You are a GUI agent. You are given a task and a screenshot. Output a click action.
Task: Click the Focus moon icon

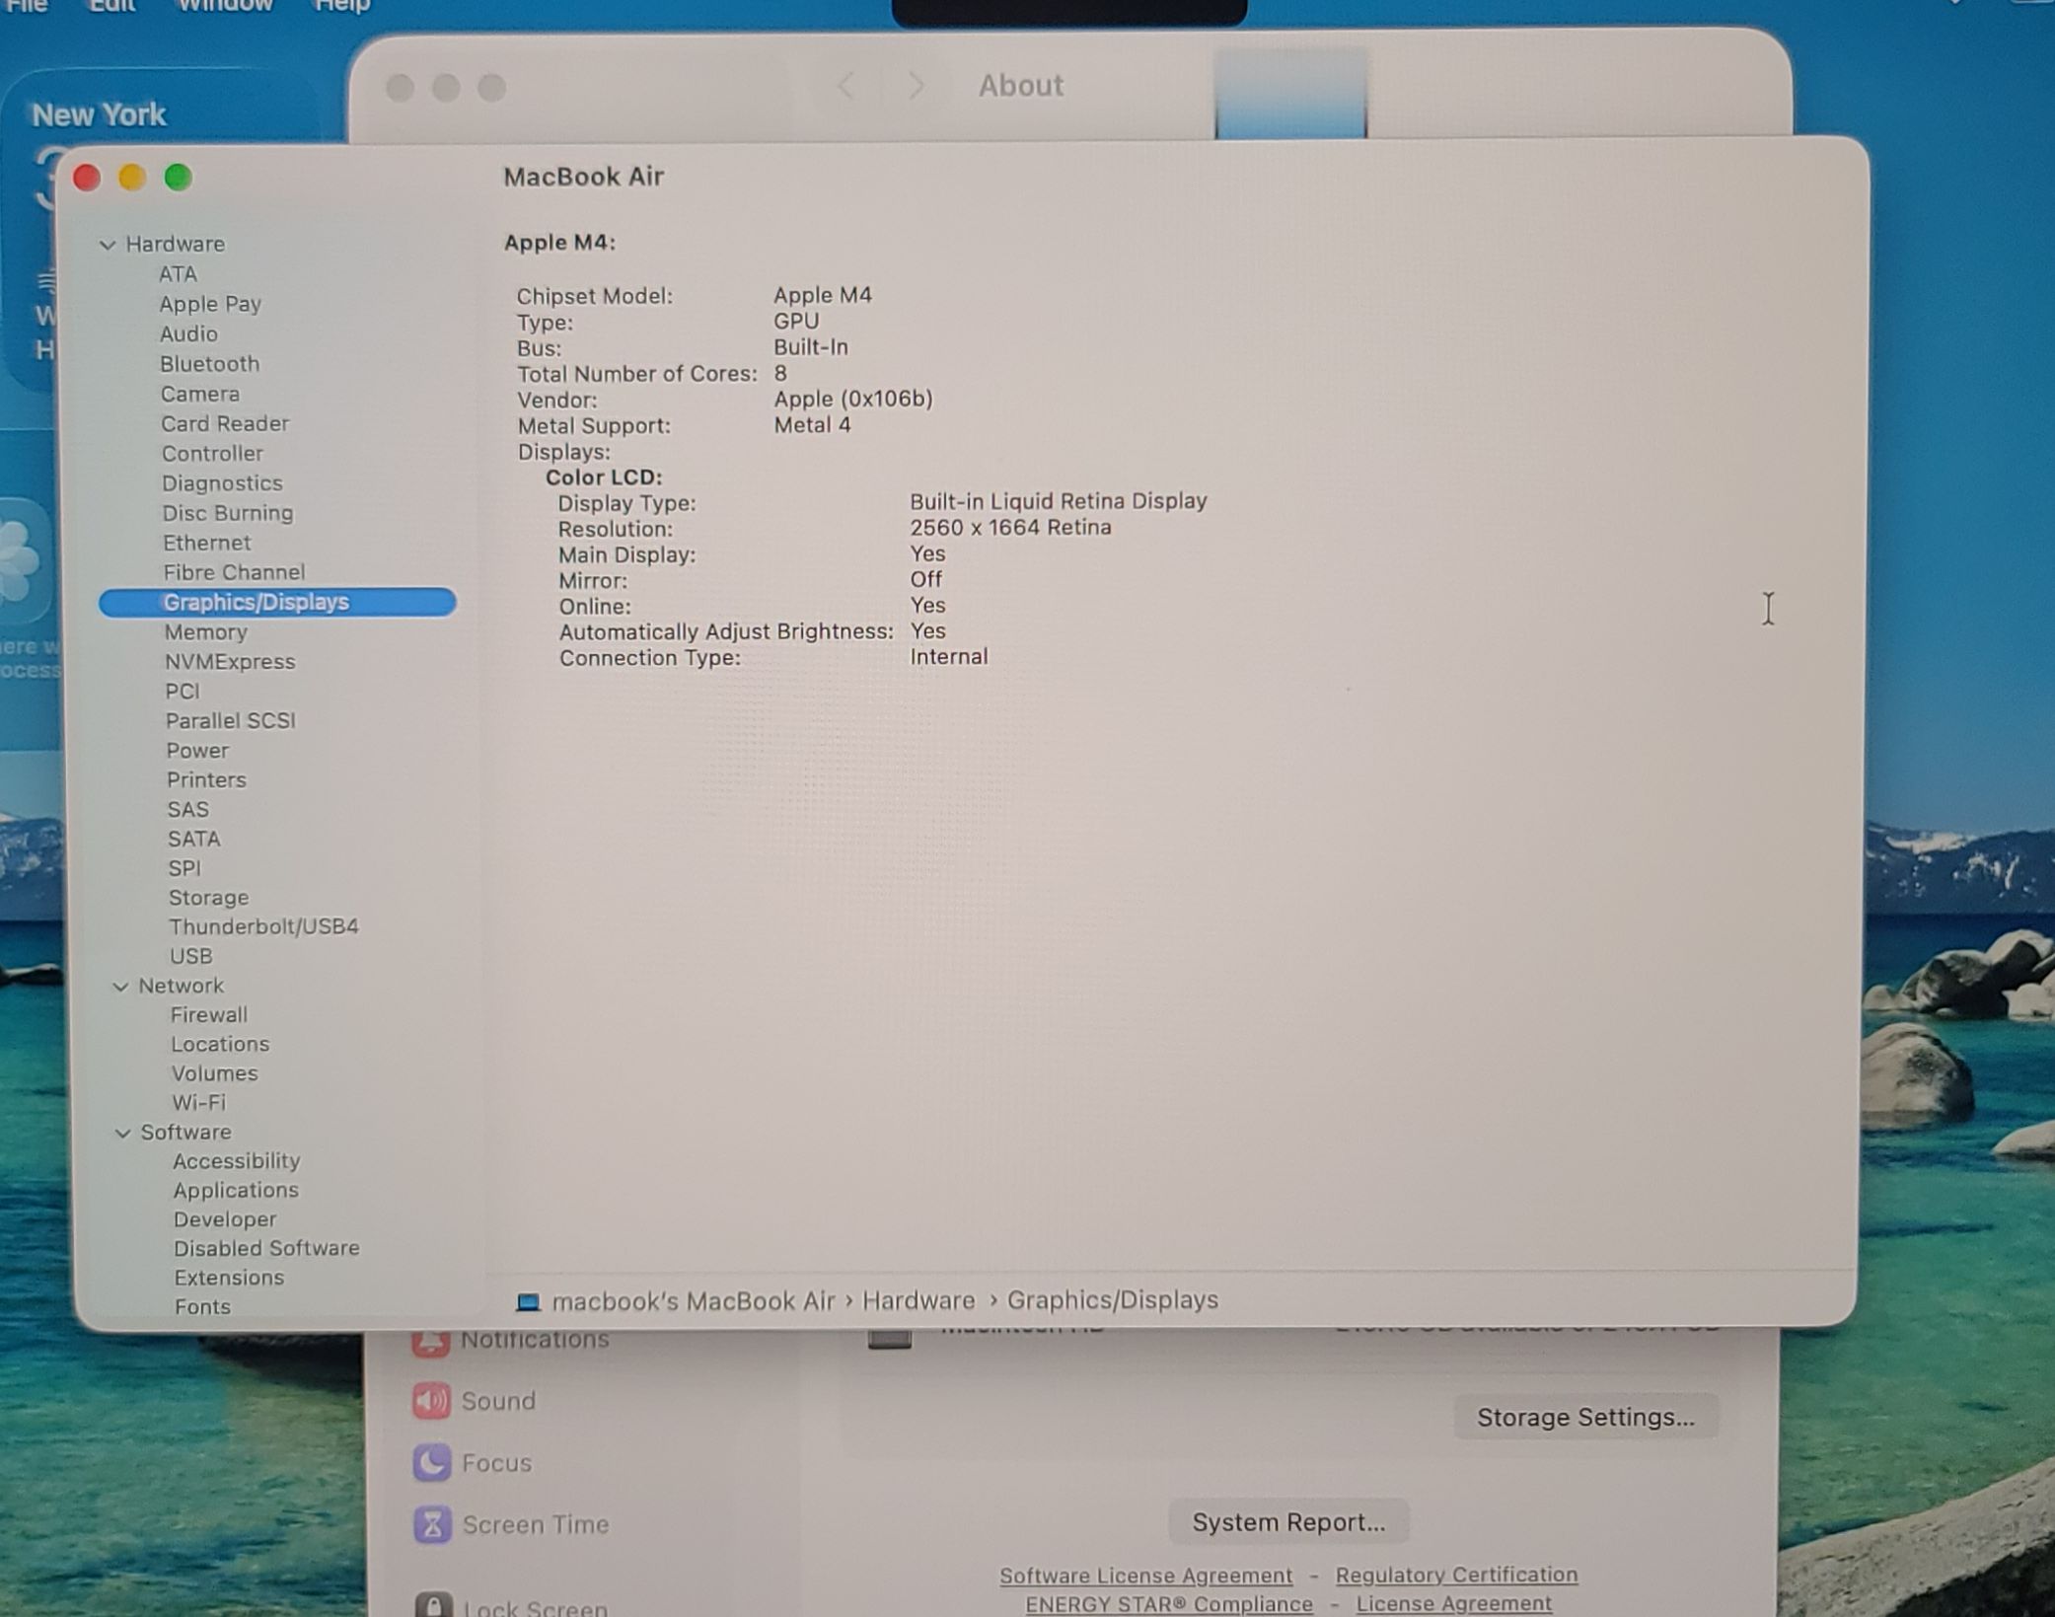coord(431,1462)
